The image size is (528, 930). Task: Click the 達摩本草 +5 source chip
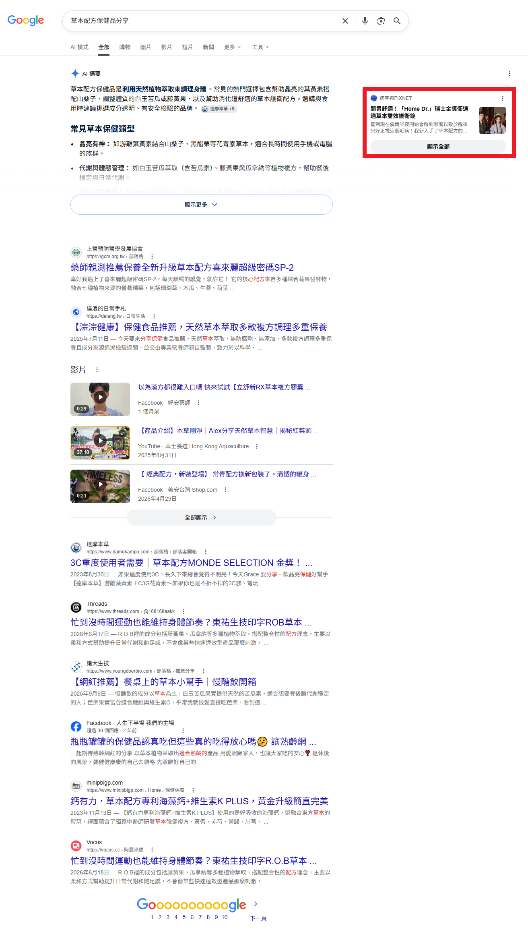click(x=219, y=109)
